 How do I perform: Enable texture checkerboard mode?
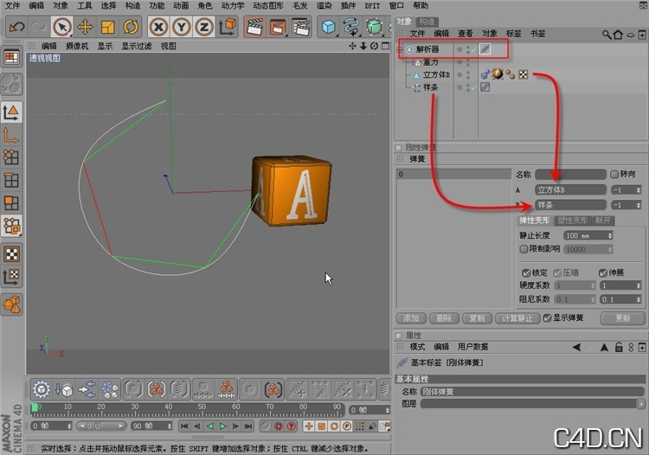coord(11,254)
